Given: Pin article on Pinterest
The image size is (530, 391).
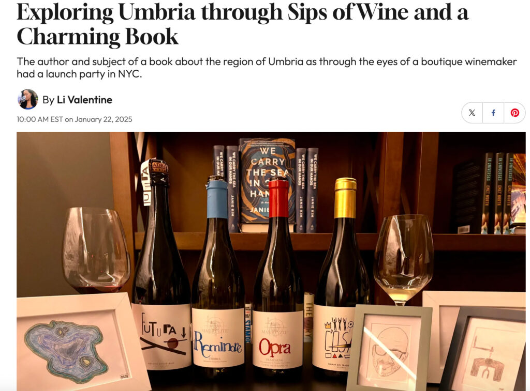Looking at the screenshot, I should (514, 113).
